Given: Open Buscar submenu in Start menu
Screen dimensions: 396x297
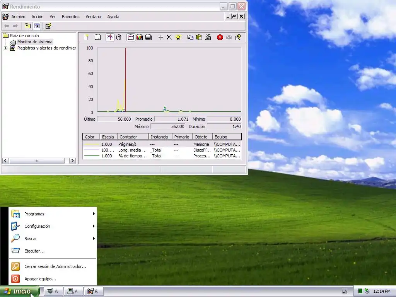Looking at the screenshot, I should click(53, 239).
